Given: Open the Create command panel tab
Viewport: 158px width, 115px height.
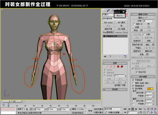Looking at the screenshot, I should coord(104,10).
